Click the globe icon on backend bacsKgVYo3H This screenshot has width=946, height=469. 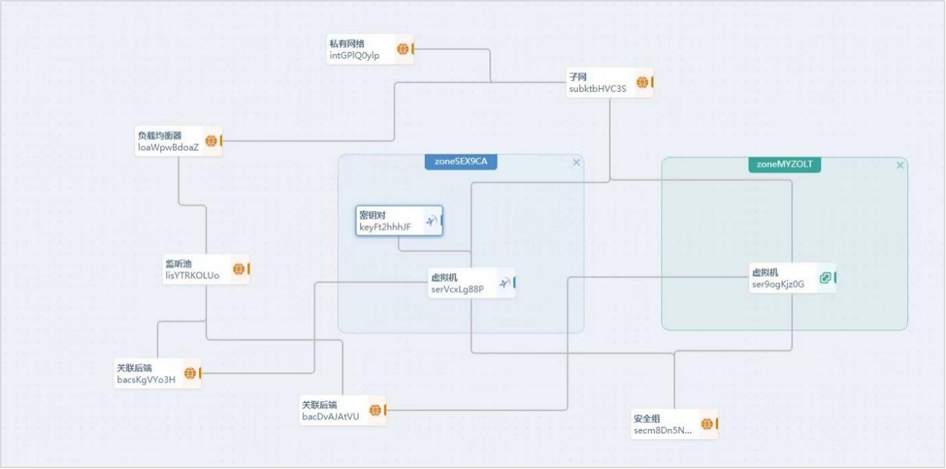[x=189, y=373]
